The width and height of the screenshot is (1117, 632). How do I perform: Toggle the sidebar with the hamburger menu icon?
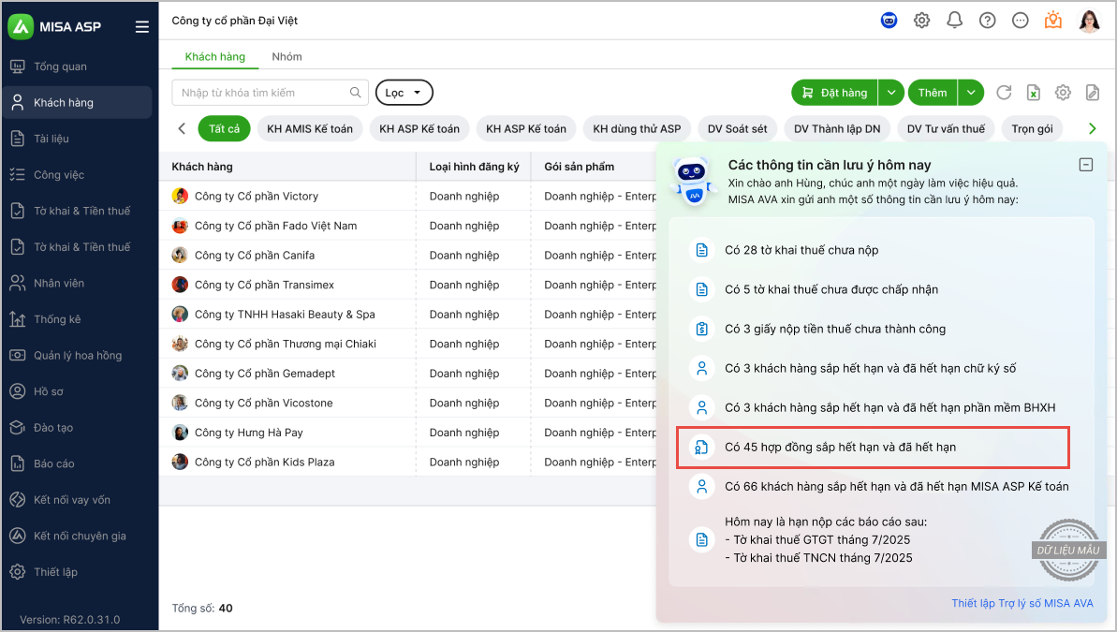point(142,26)
